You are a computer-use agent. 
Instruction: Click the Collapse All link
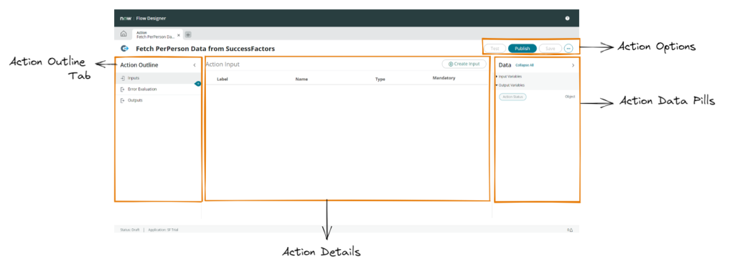click(x=525, y=65)
